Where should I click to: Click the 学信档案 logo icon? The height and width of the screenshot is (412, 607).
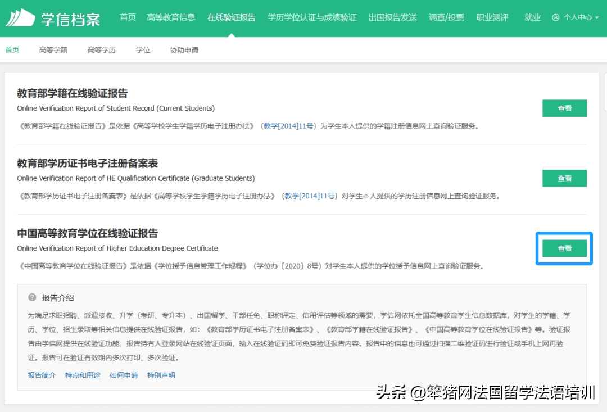tap(20, 17)
